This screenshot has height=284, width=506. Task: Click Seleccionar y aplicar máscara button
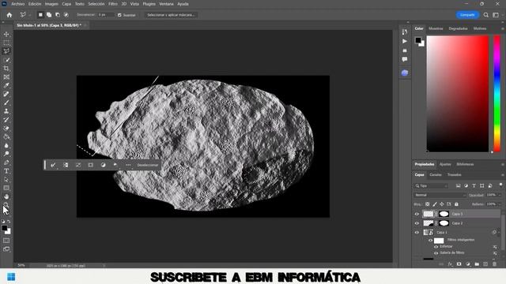point(171,15)
